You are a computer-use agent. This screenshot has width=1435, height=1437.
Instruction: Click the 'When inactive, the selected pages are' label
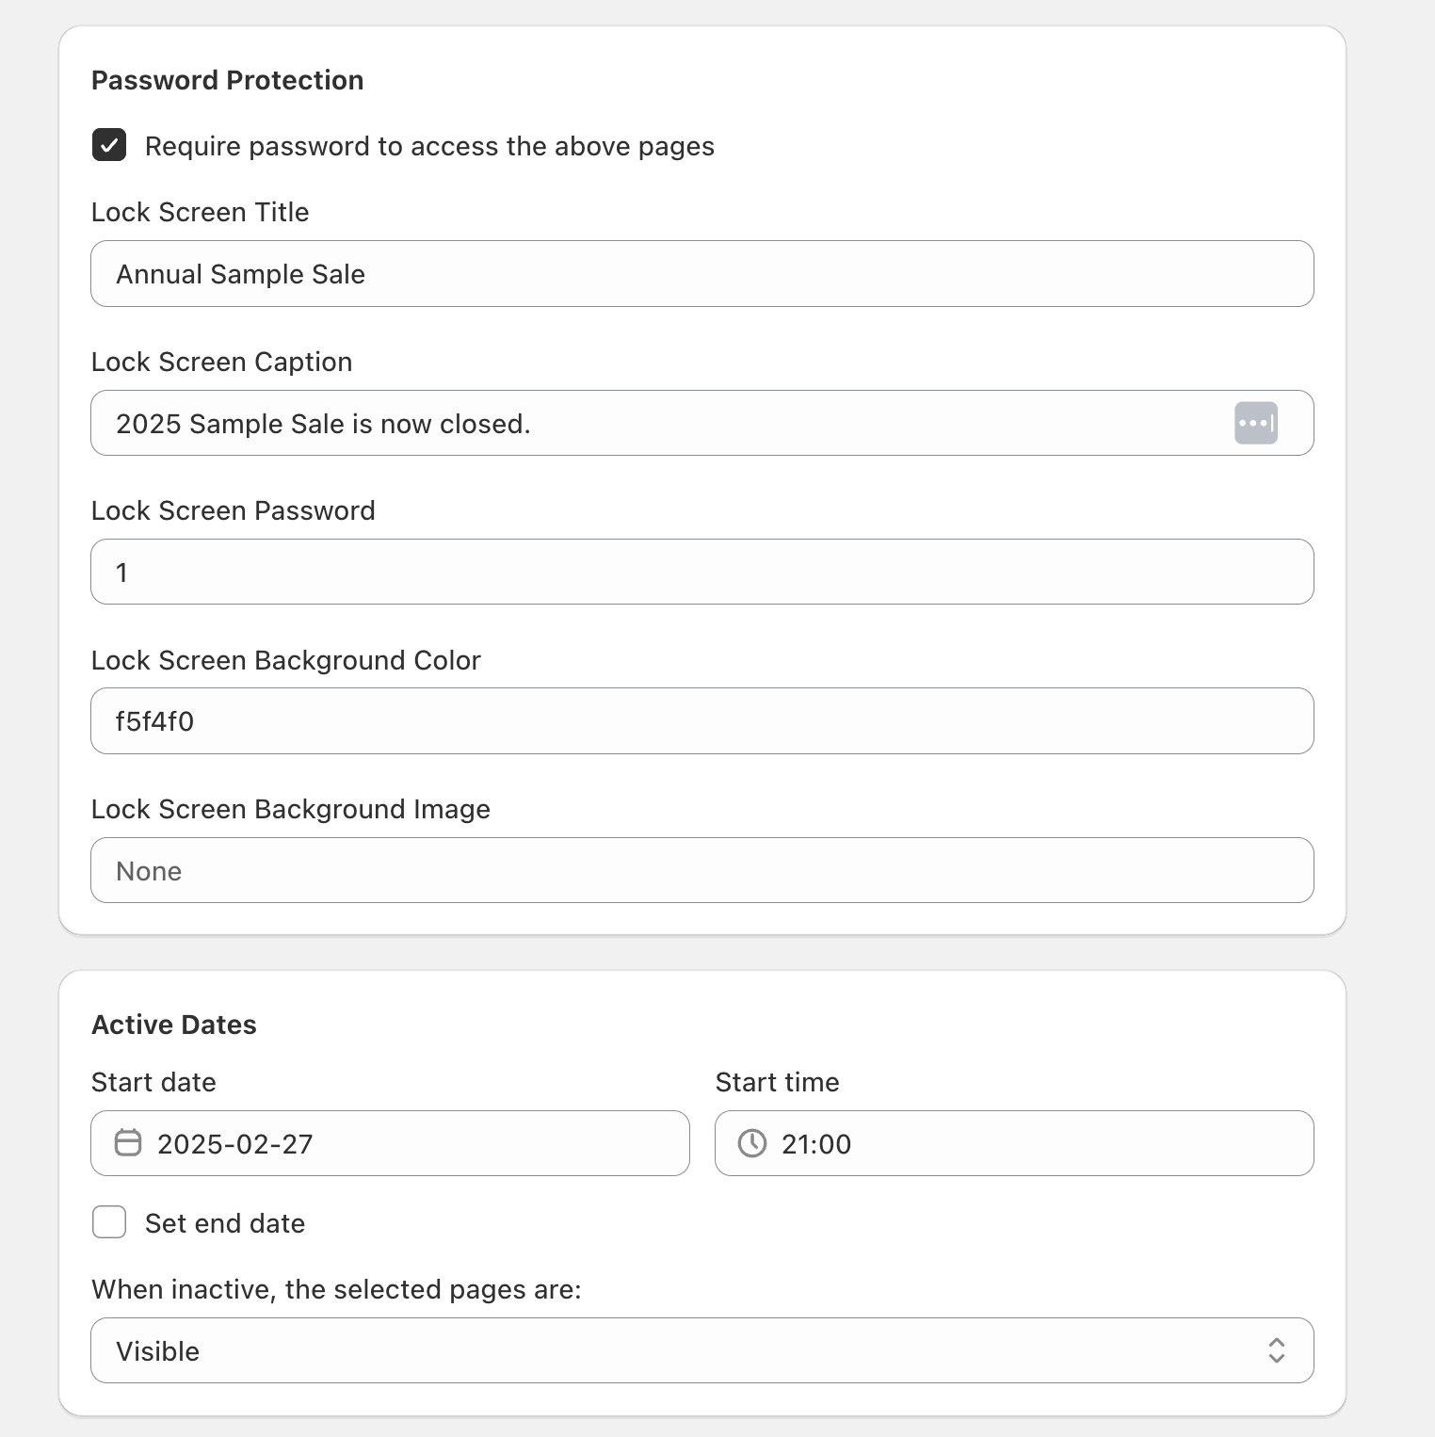pos(336,1289)
